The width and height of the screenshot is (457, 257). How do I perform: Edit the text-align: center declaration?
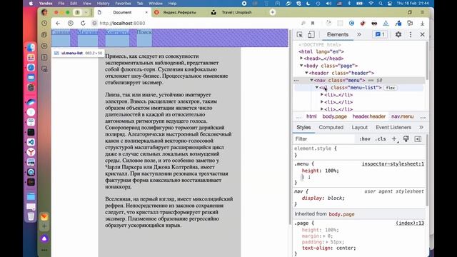(328, 248)
